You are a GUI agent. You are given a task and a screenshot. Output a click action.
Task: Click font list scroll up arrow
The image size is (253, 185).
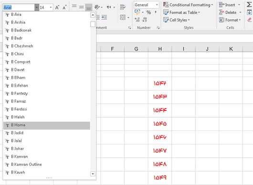[x=93, y=15]
